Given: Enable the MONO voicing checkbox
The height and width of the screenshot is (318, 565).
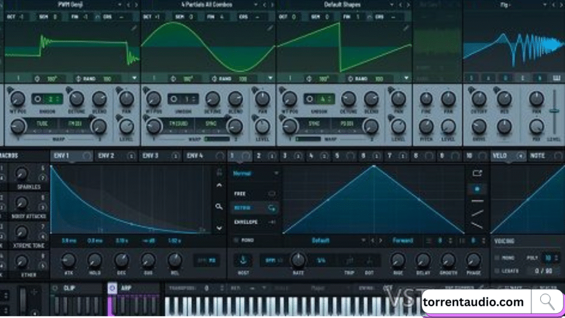Looking at the screenshot, I should pyautogui.click(x=497, y=258).
